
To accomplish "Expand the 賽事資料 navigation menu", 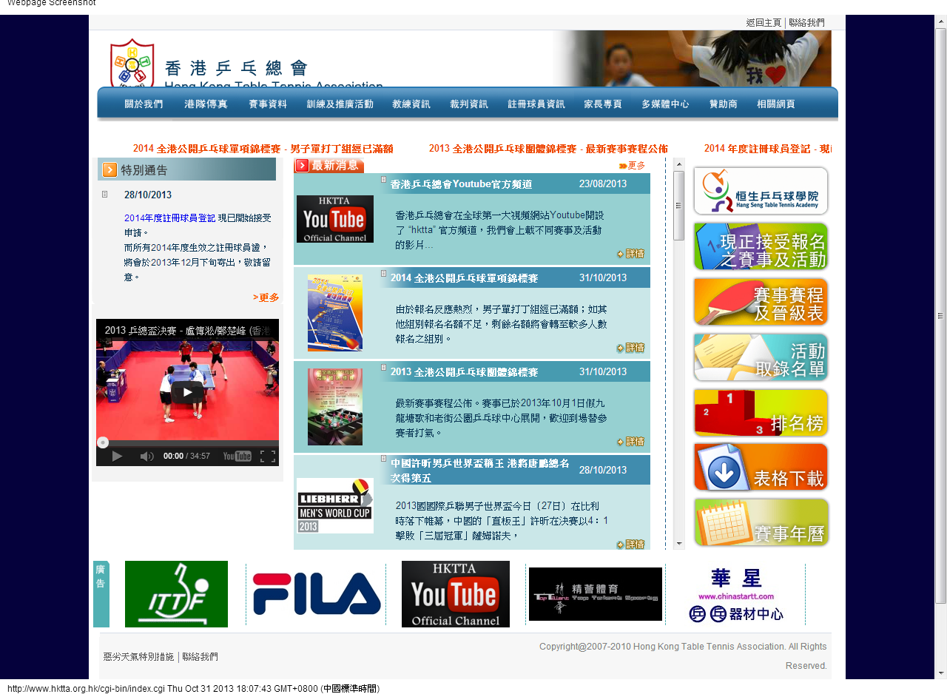I will (268, 104).
